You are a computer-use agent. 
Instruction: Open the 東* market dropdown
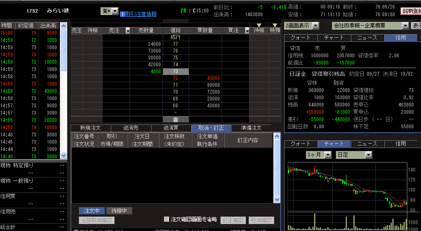coord(115,11)
